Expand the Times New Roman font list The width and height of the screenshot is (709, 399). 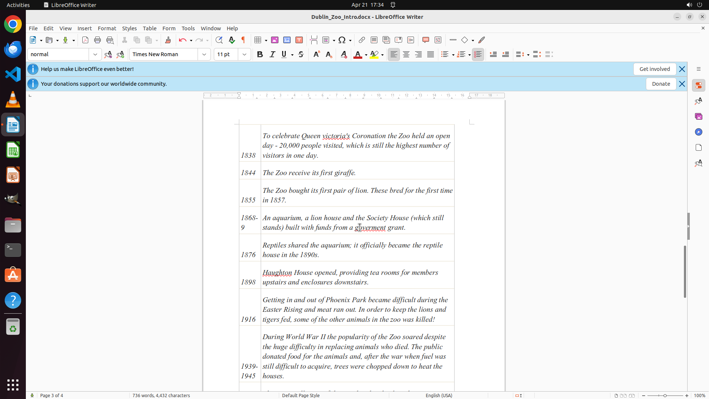pyautogui.click(x=204, y=54)
